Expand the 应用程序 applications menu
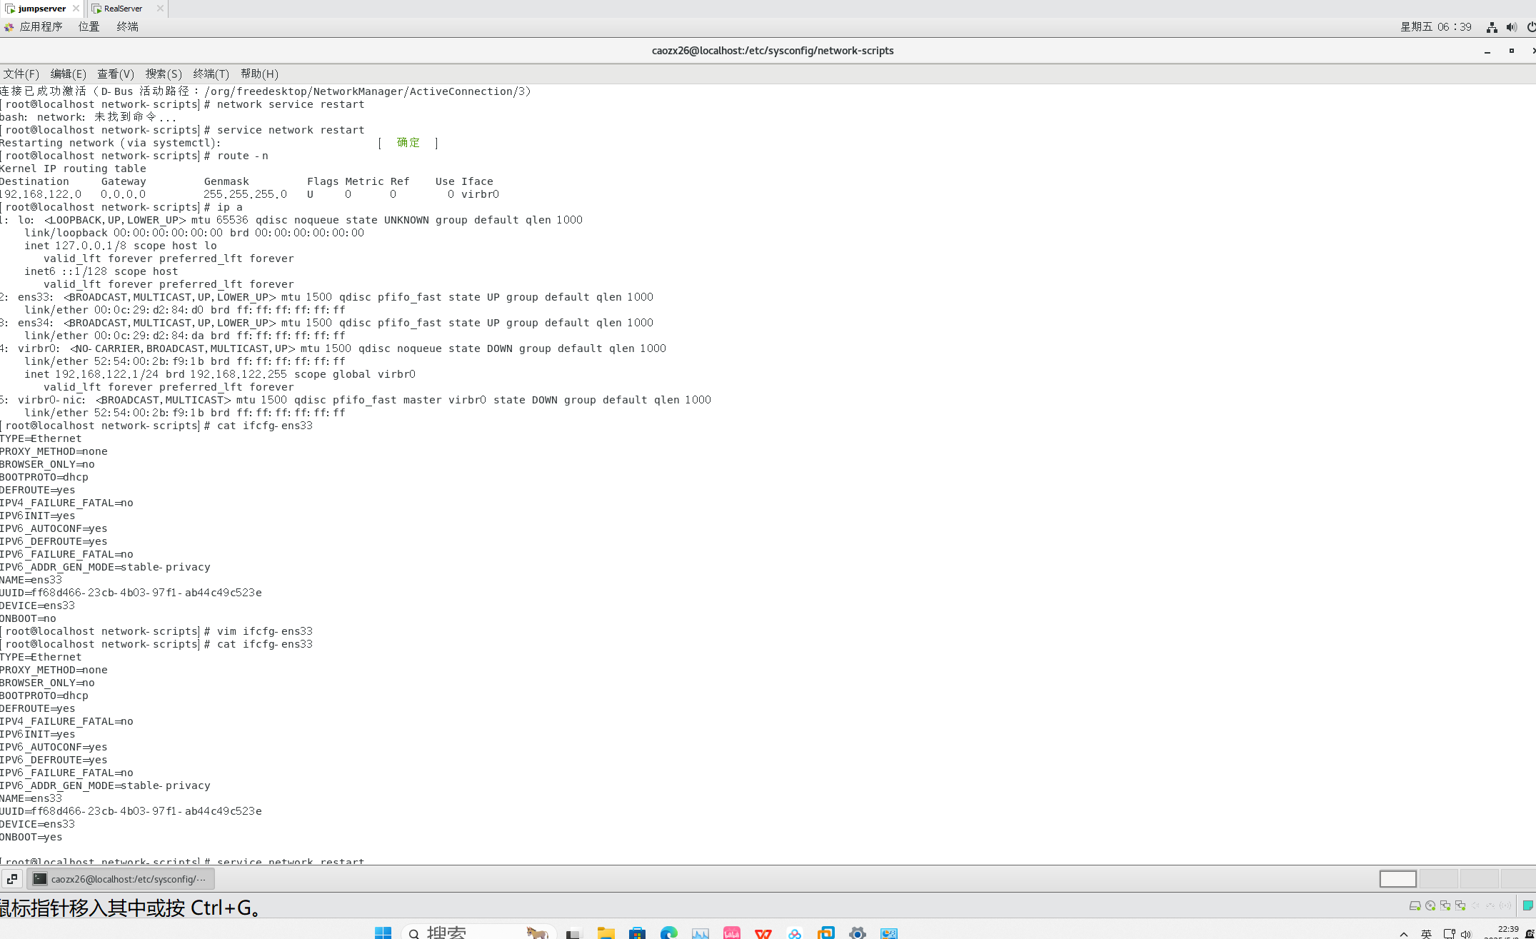 [41, 26]
